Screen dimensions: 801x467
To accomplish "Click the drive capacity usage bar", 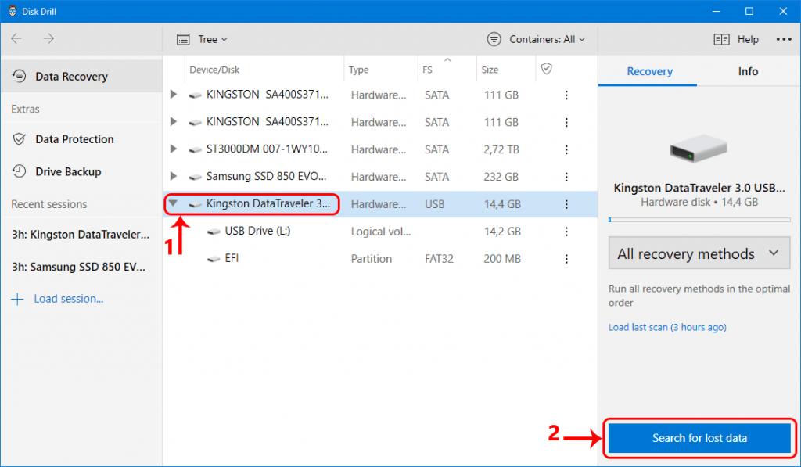I will click(x=699, y=220).
